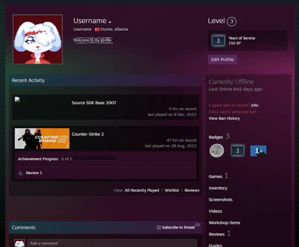Expand the Username dropdown arrow
299x247 pixels.
click(x=110, y=22)
